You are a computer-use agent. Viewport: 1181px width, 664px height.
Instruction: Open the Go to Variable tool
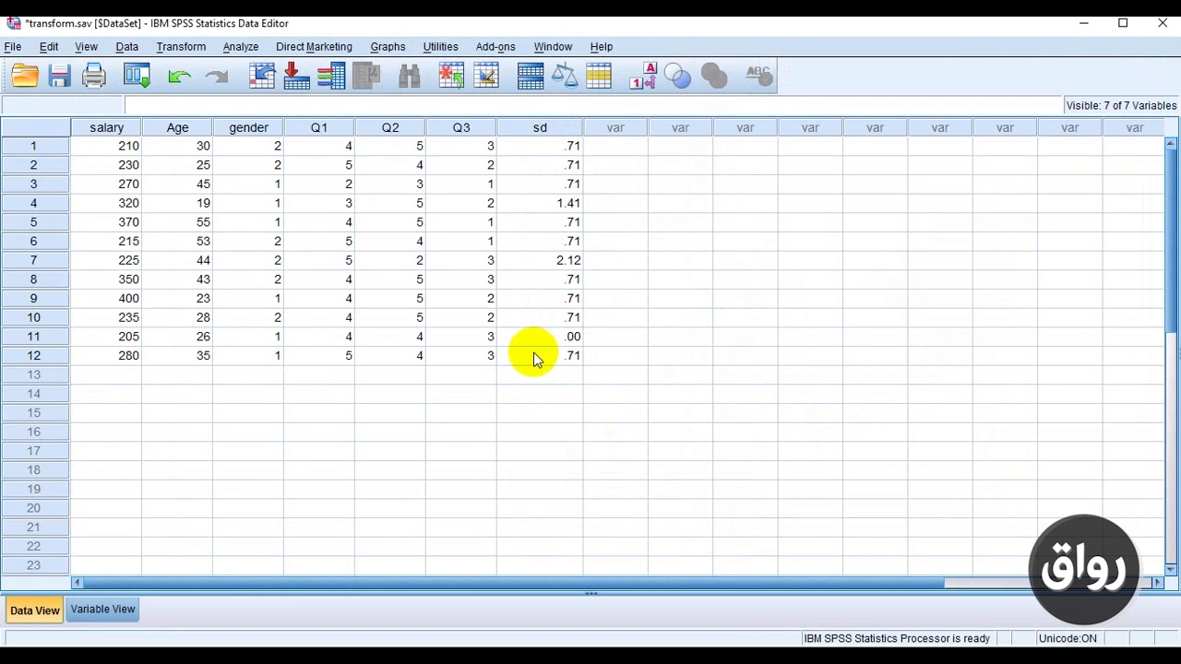pyautogui.click(x=296, y=76)
